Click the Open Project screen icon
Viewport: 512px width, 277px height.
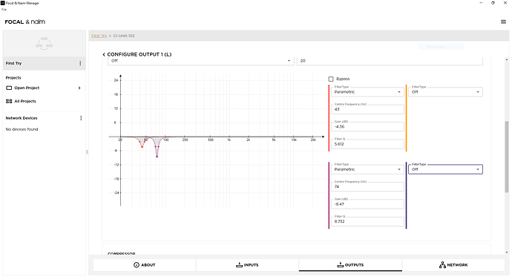9,88
